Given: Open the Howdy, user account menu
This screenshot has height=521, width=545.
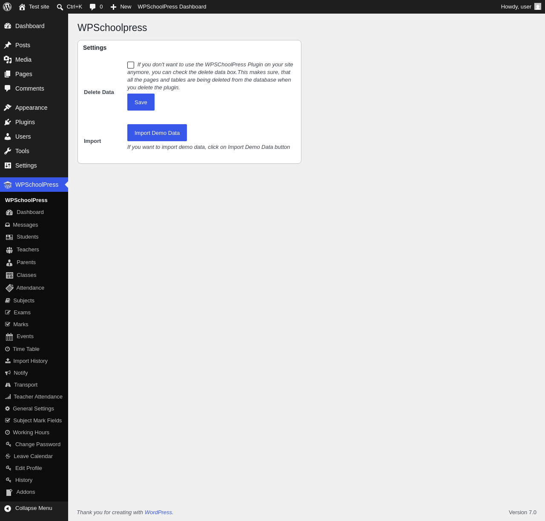Looking at the screenshot, I should point(521,7).
